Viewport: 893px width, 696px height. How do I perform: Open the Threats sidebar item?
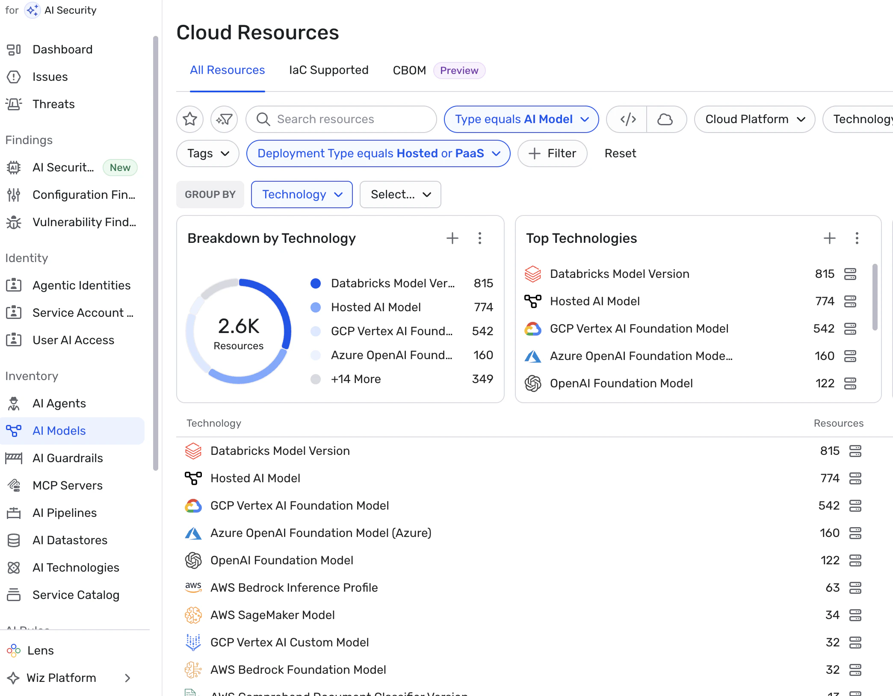pyautogui.click(x=53, y=104)
